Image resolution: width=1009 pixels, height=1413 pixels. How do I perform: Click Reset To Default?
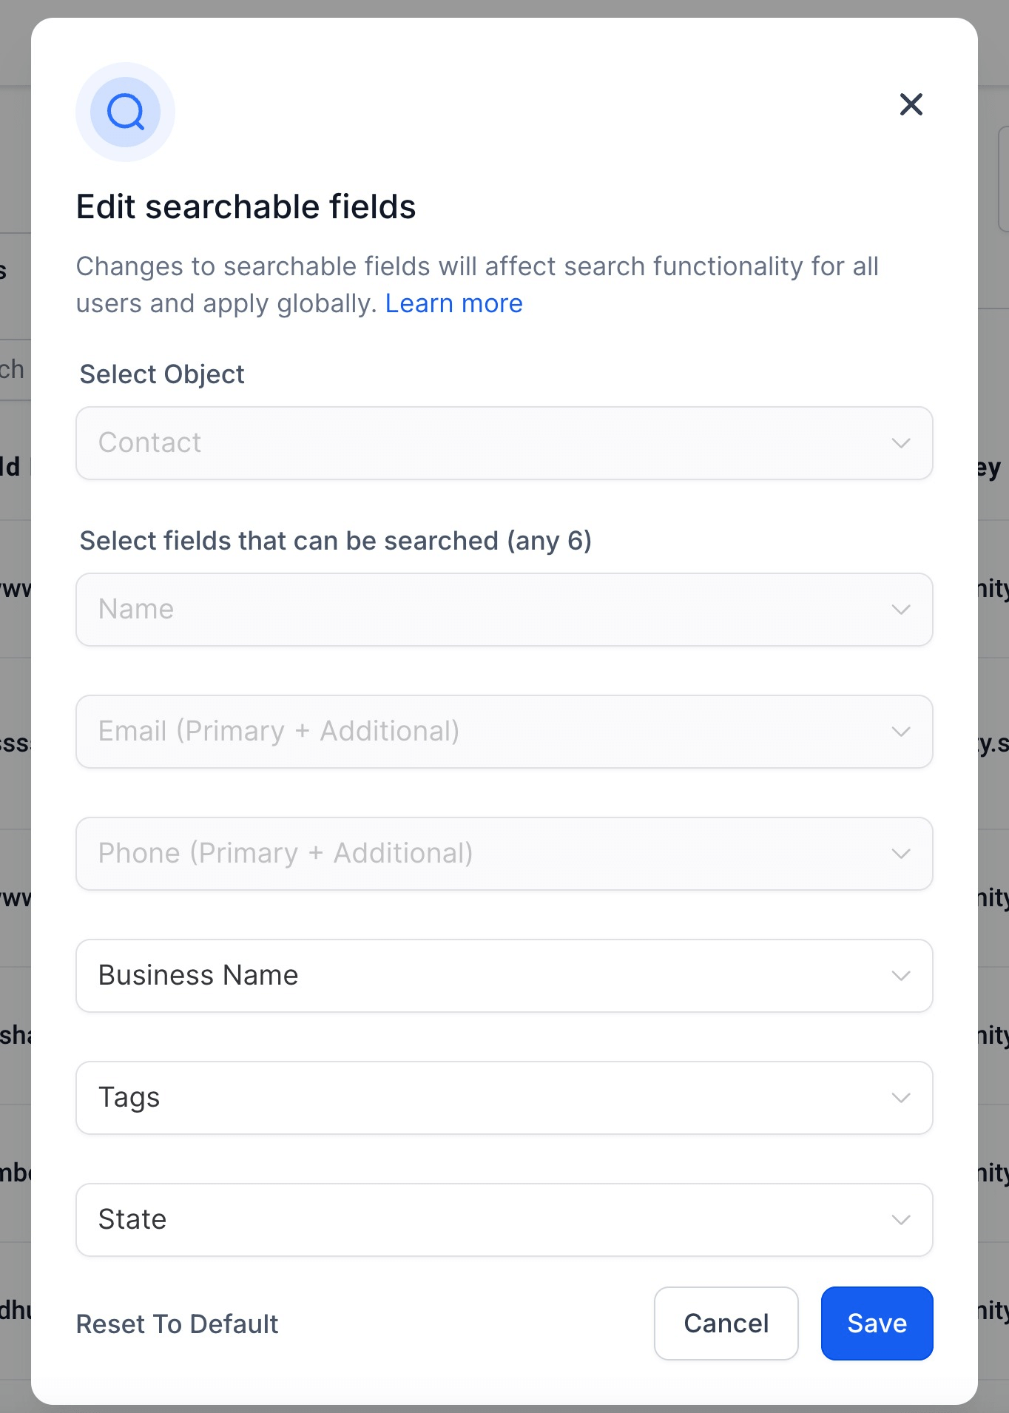(x=177, y=1323)
